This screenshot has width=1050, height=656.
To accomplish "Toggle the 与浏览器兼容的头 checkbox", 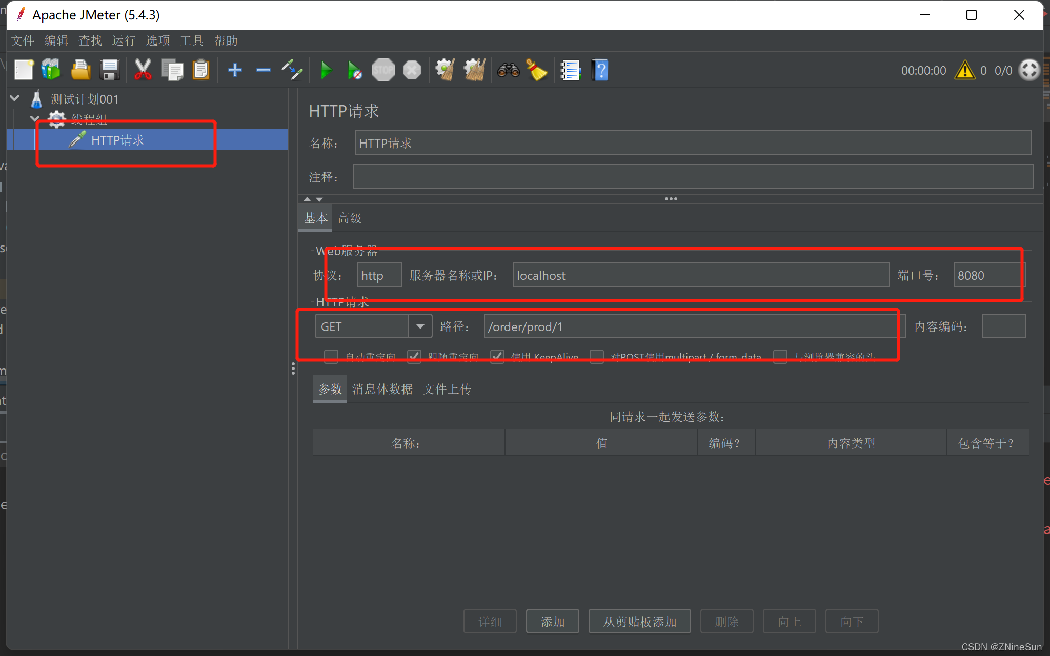I will click(x=780, y=356).
